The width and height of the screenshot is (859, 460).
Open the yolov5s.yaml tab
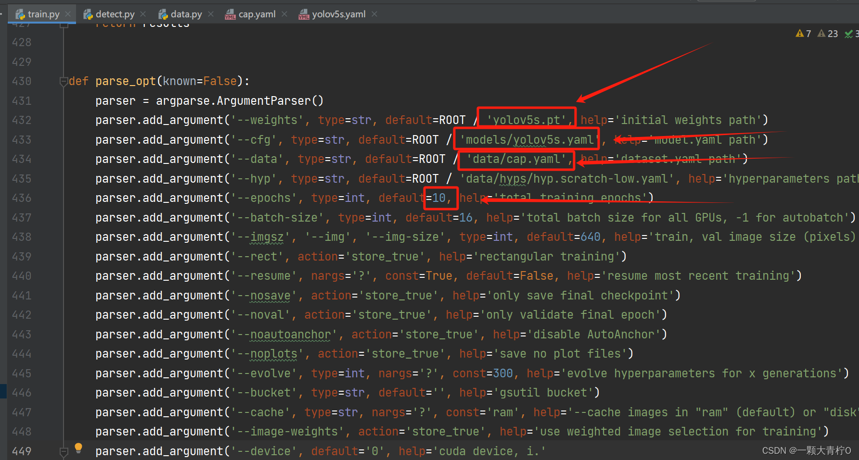coord(339,14)
